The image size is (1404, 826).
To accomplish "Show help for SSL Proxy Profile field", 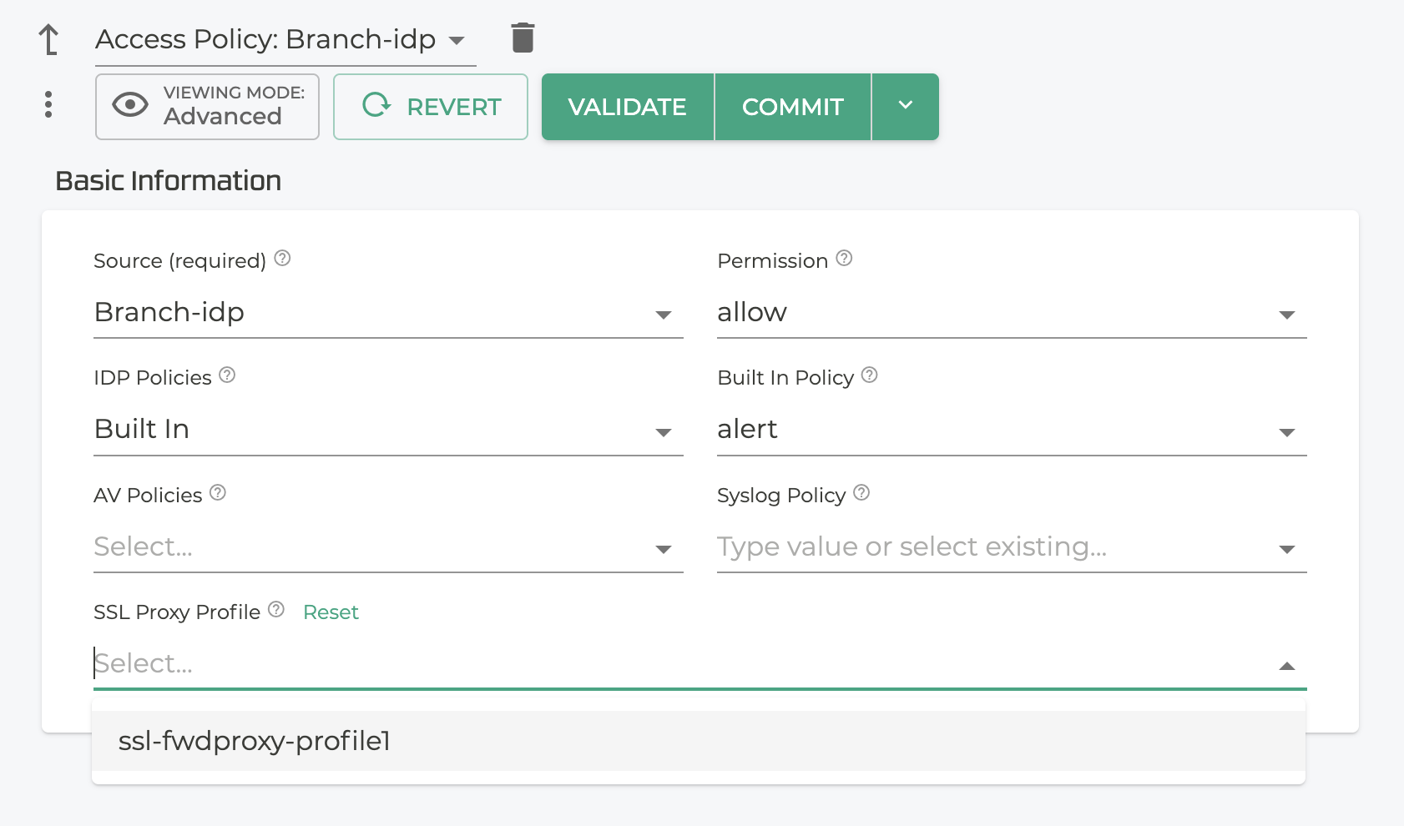I will [x=276, y=610].
